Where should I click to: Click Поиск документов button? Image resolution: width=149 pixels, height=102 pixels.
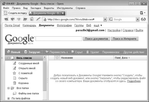point(96,39)
